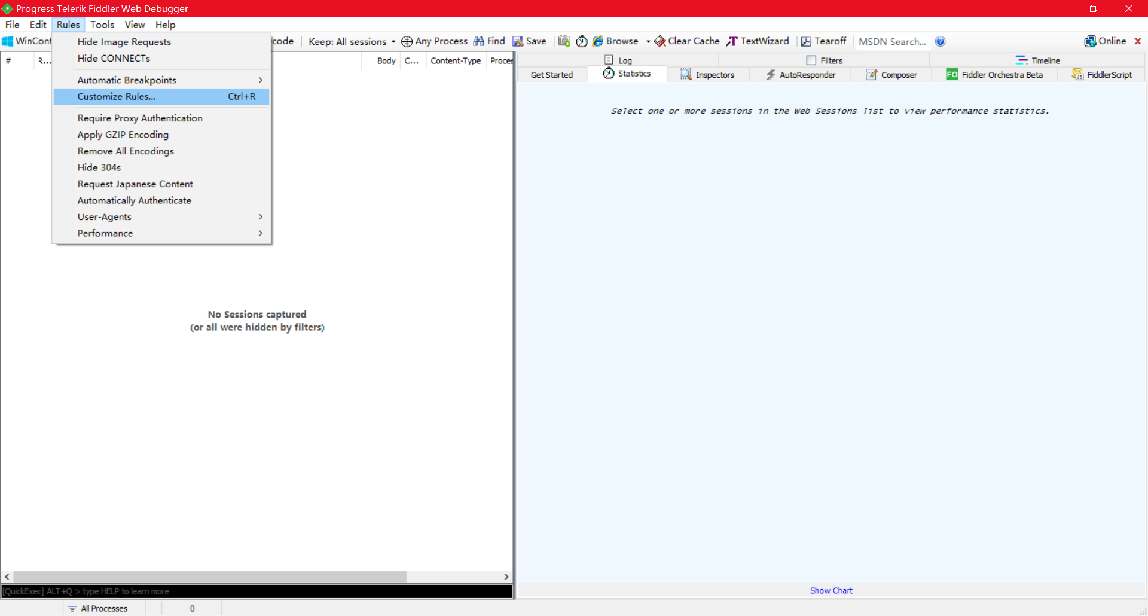Screen dimensions: 1148x616
Task: Click the QuickExec command box
Action: pos(257,591)
